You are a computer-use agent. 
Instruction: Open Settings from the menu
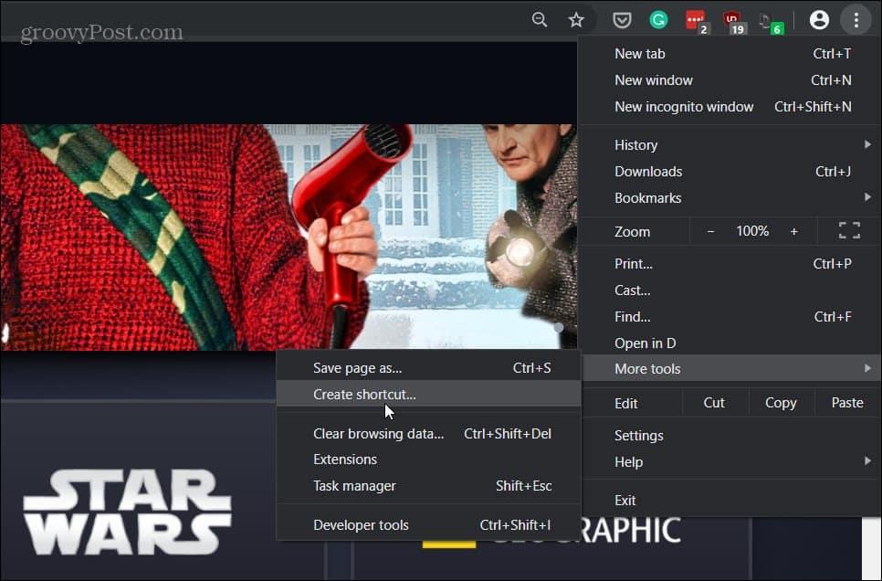click(x=730, y=436)
